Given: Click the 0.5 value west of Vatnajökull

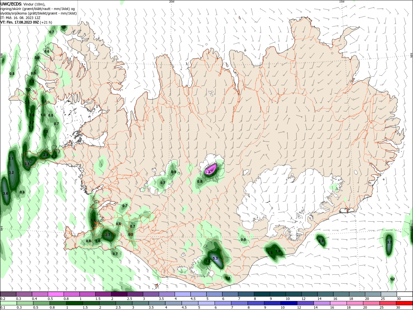Looking at the screenshot, I should [x=243, y=240].
